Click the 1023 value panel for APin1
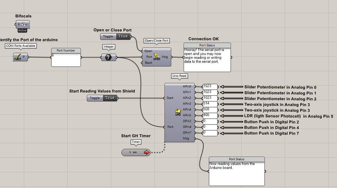 tap(210, 92)
